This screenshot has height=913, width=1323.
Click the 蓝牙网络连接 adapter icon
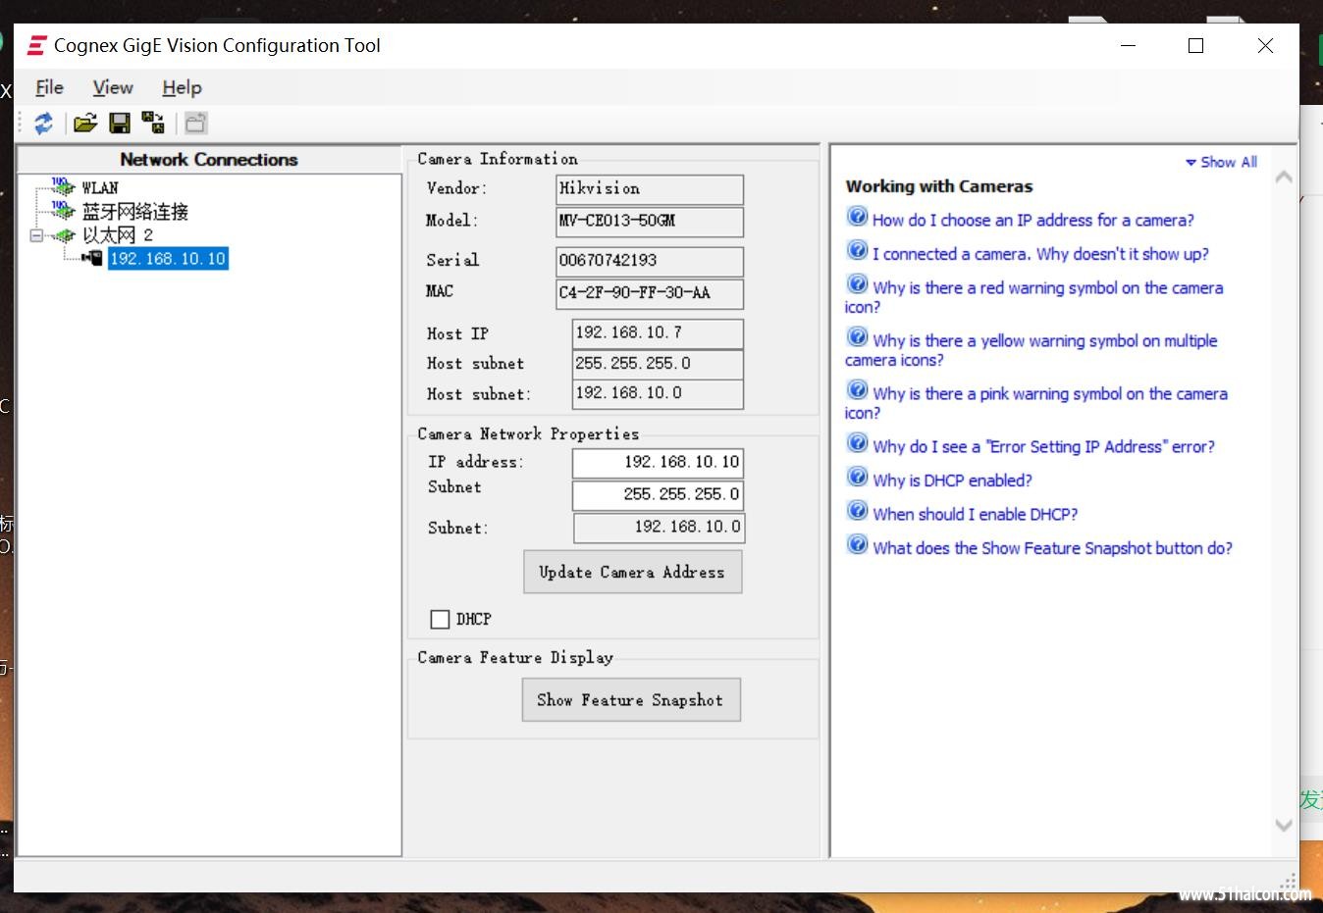click(x=64, y=210)
